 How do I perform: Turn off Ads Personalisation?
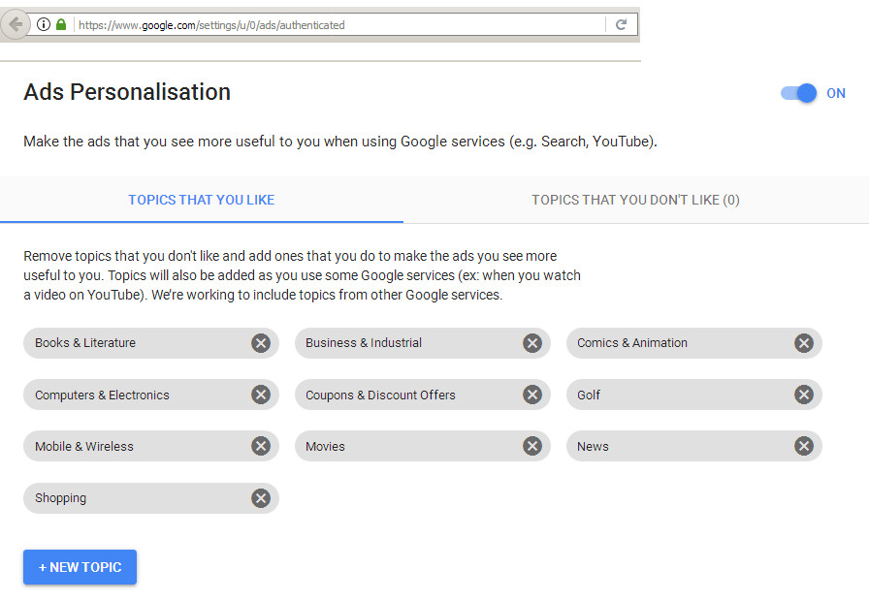pyautogui.click(x=797, y=92)
